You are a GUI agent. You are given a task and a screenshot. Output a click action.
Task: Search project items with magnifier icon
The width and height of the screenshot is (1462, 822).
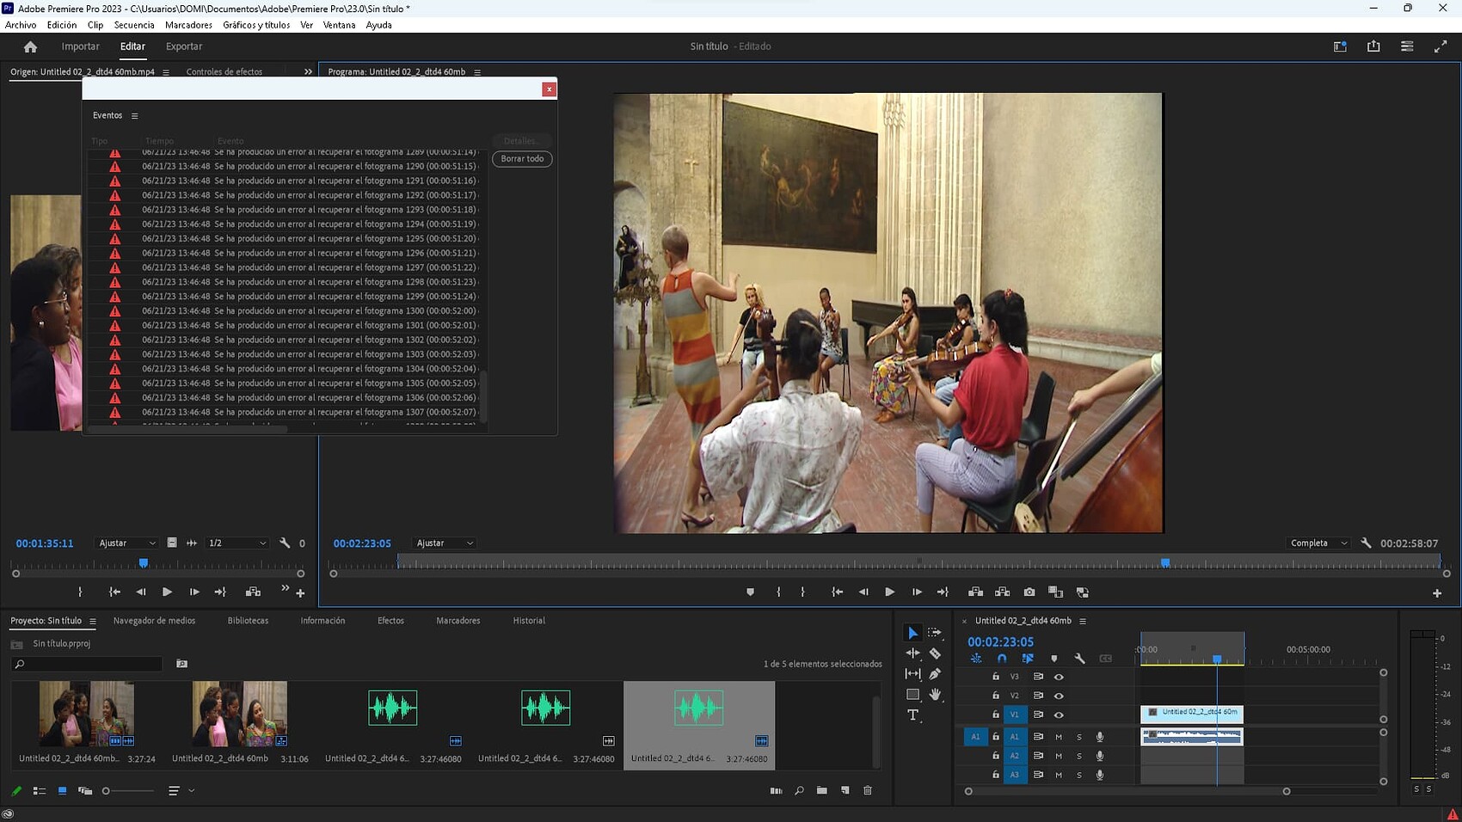click(x=799, y=791)
